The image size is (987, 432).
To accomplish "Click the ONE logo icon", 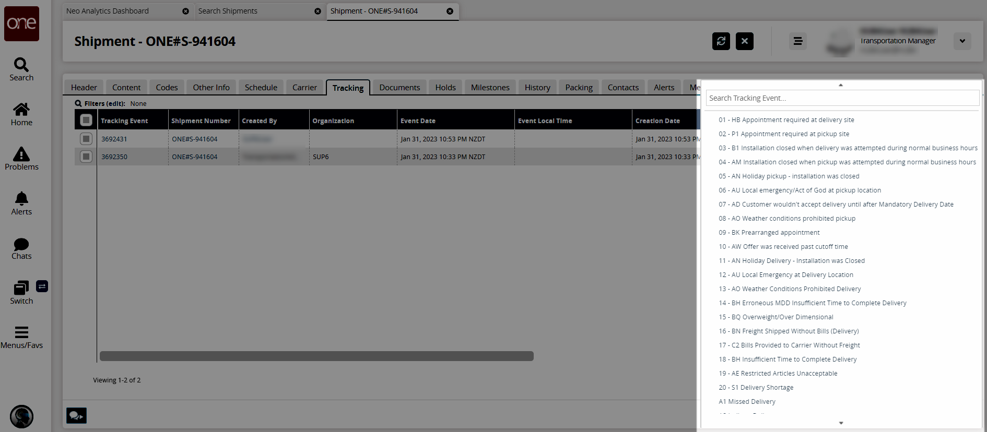I will click(21, 23).
